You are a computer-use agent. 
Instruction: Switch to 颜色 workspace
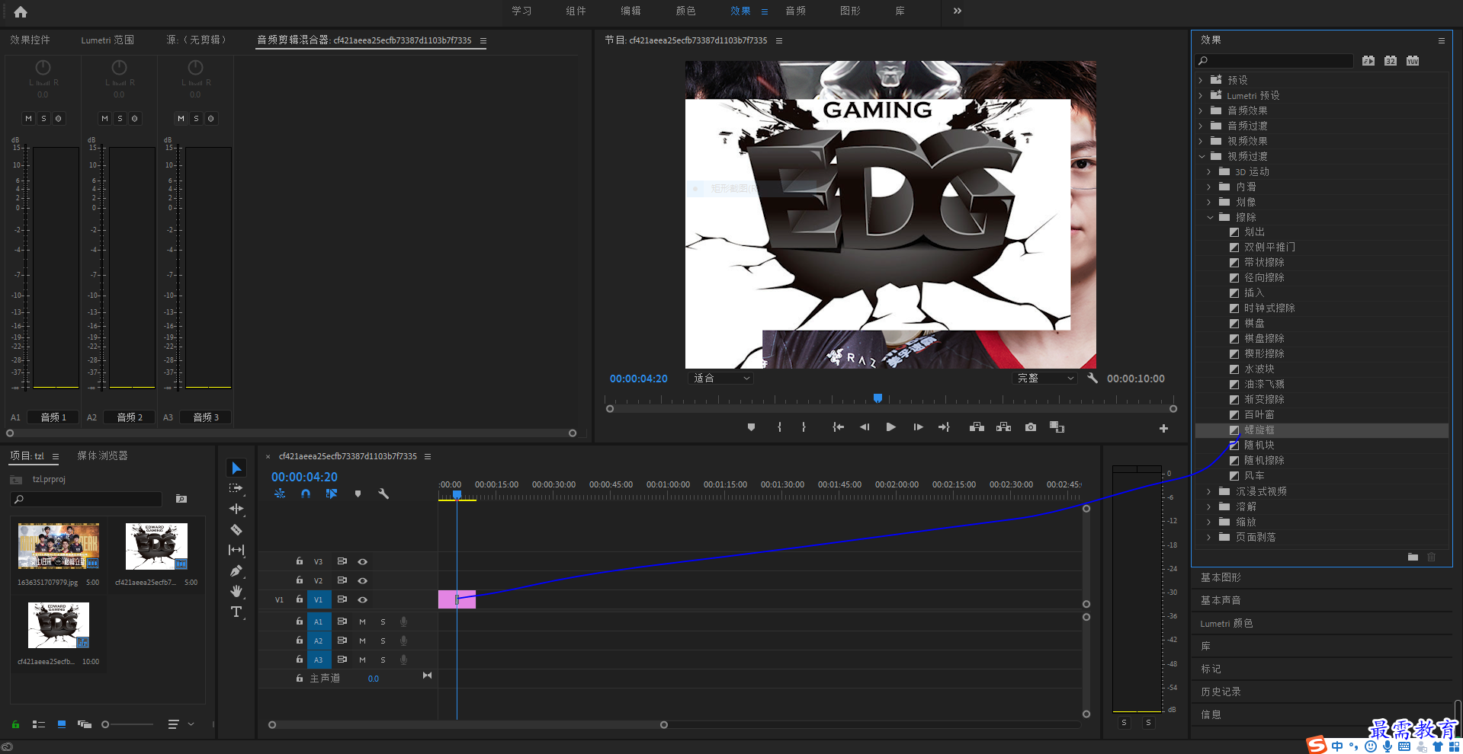click(x=685, y=11)
